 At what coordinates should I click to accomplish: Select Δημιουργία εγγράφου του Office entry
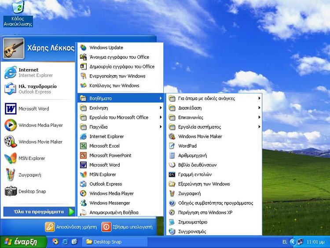(121, 67)
